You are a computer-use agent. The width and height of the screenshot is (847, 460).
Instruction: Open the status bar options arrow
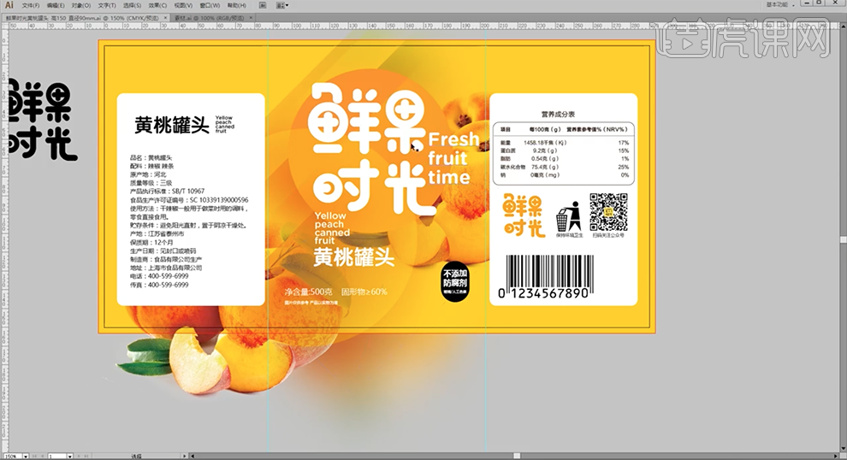[185, 457]
